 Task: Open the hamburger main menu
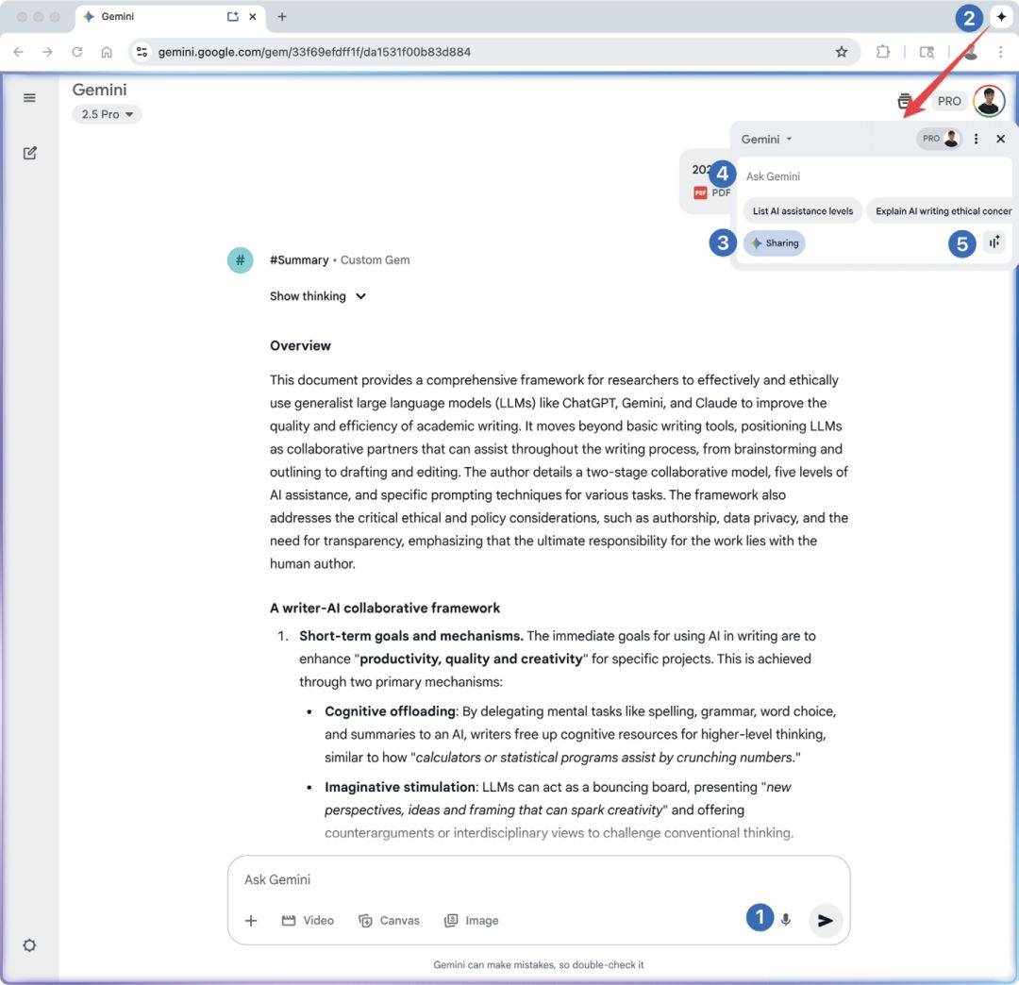(x=29, y=98)
